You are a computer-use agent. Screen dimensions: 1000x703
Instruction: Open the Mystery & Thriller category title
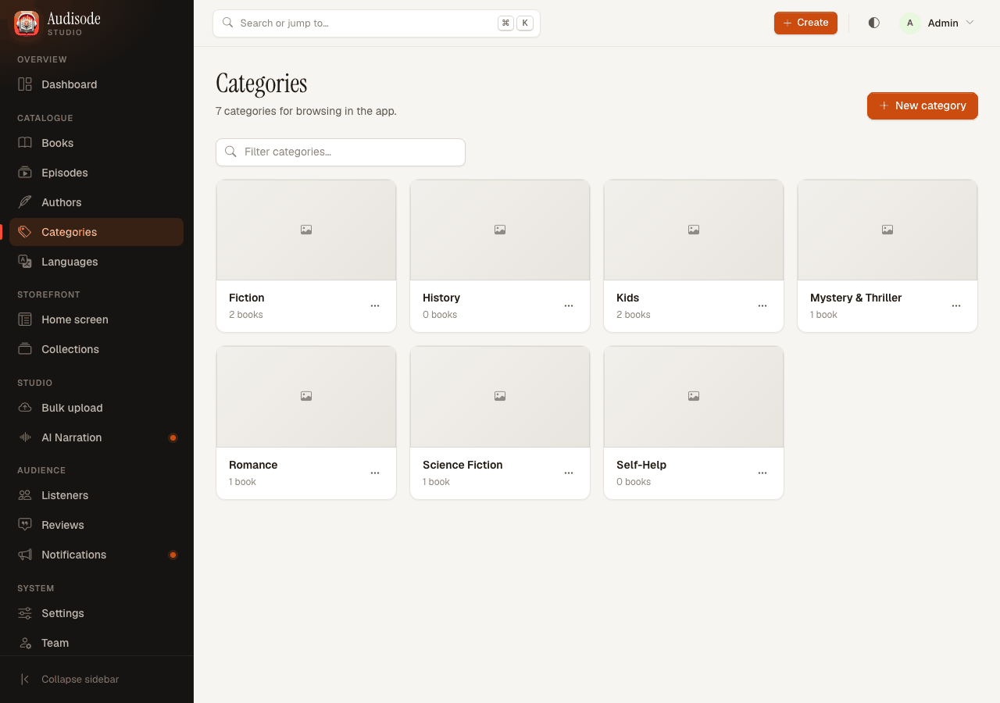855,298
